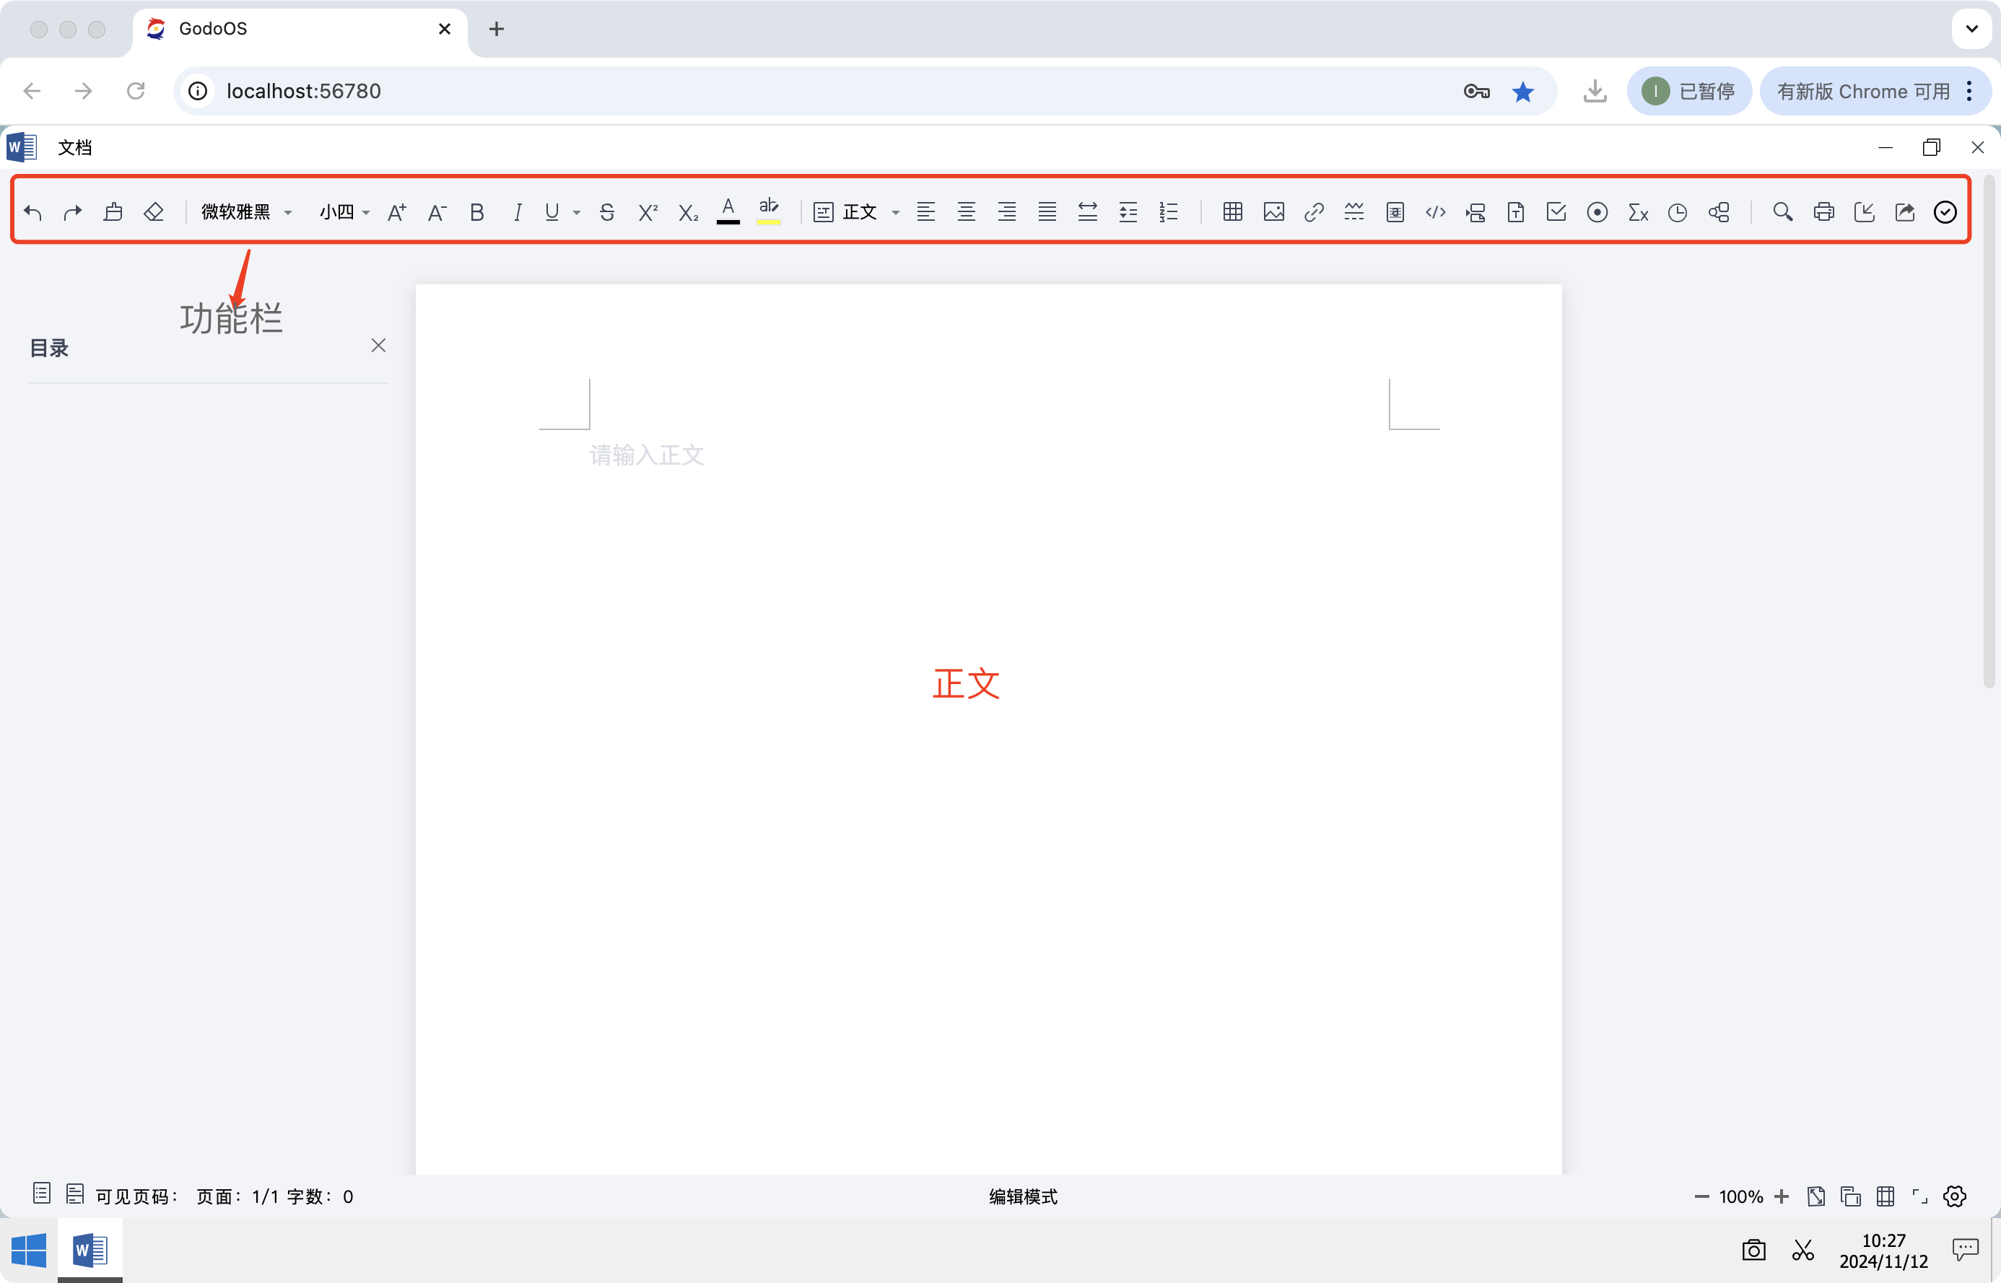Align text to the right
The width and height of the screenshot is (2001, 1283).
click(1007, 212)
